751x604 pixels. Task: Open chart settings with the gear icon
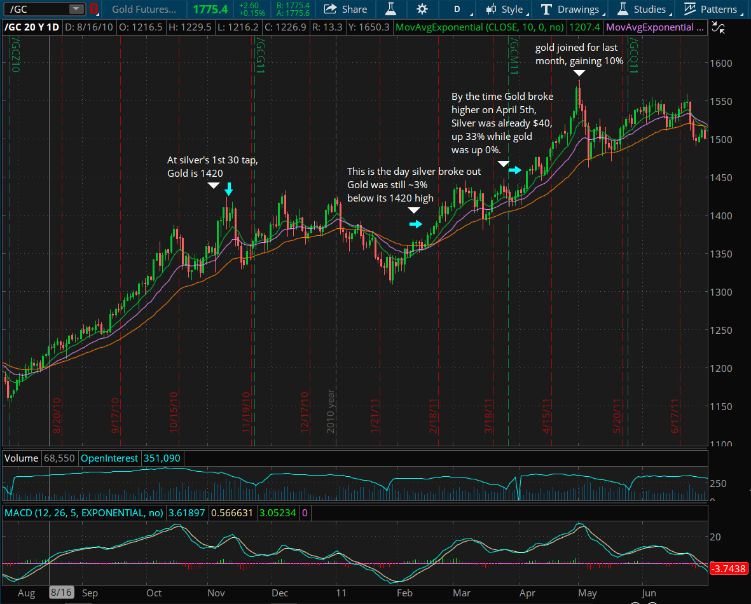pos(422,9)
